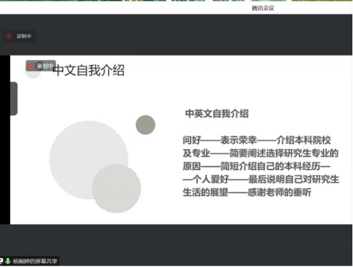Click the red dot in the slide's recording overlay
Image resolution: width=353 pixels, height=267 pixels.
(x=30, y=66)
